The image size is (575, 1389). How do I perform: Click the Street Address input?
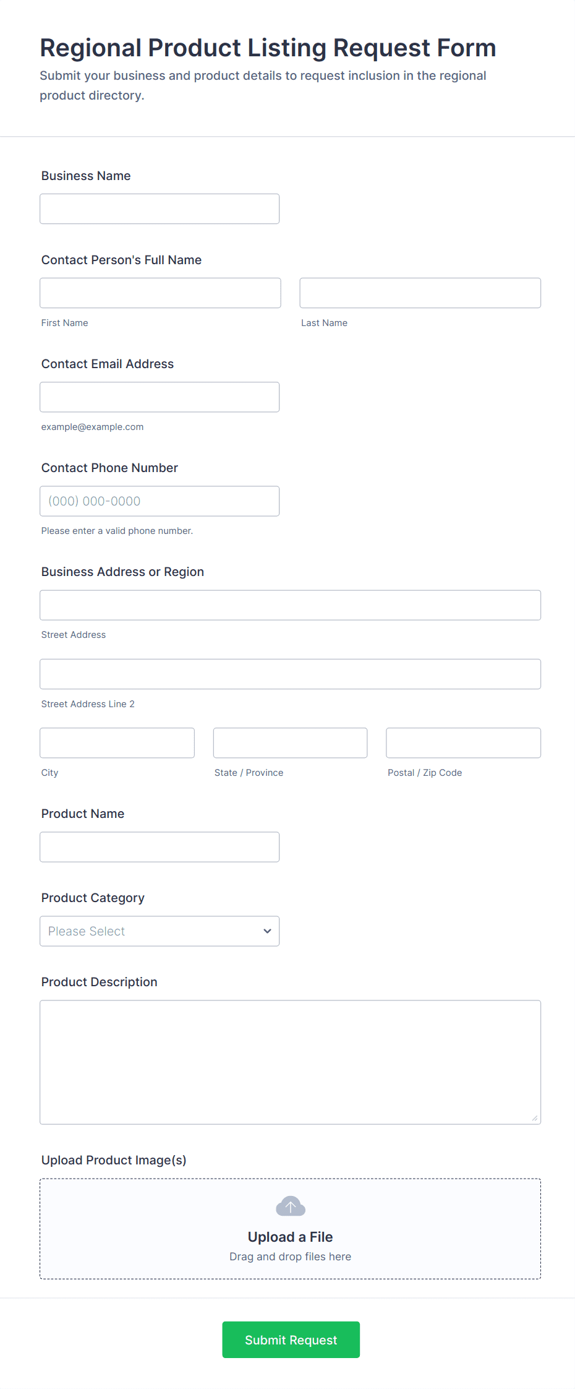(290, 605)
